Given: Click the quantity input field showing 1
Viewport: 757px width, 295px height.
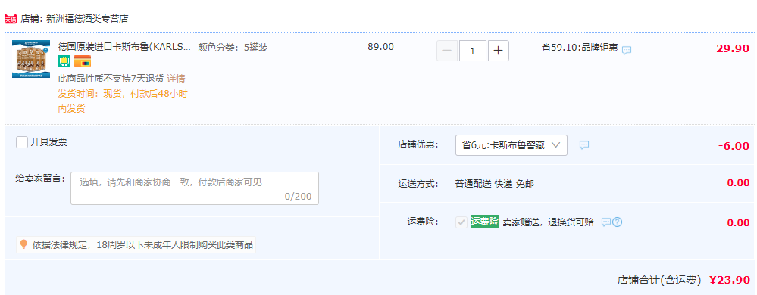Looking at the screenshot, I should 473,51.
